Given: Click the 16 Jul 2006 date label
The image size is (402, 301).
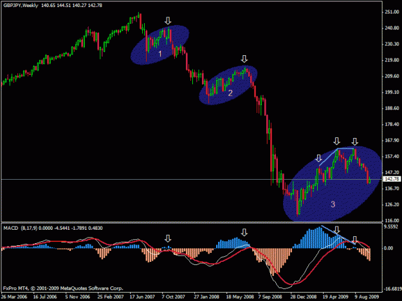Looking at the screenshot, I should [45, 297].
